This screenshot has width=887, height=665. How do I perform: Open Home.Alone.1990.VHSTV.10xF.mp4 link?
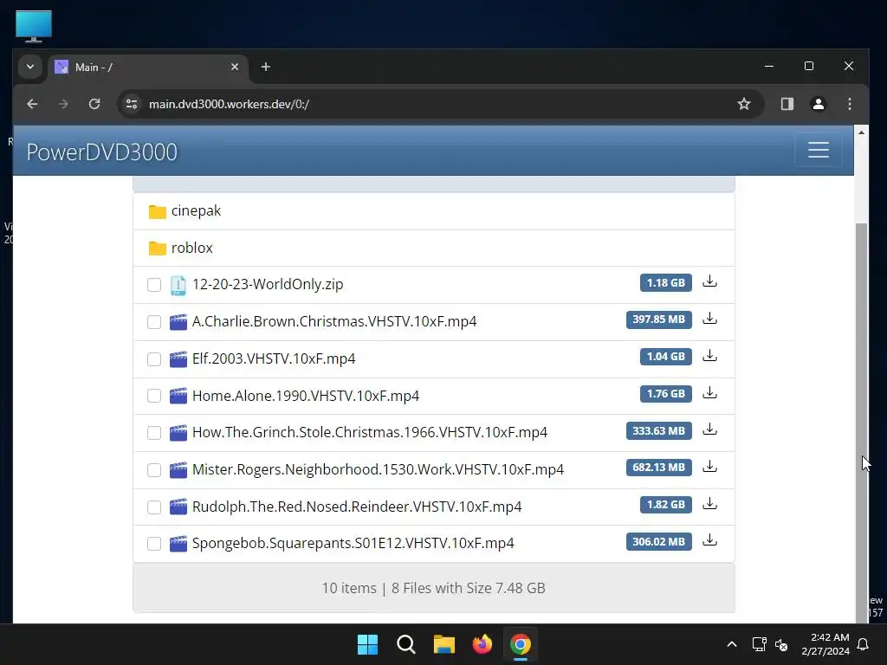306,396
